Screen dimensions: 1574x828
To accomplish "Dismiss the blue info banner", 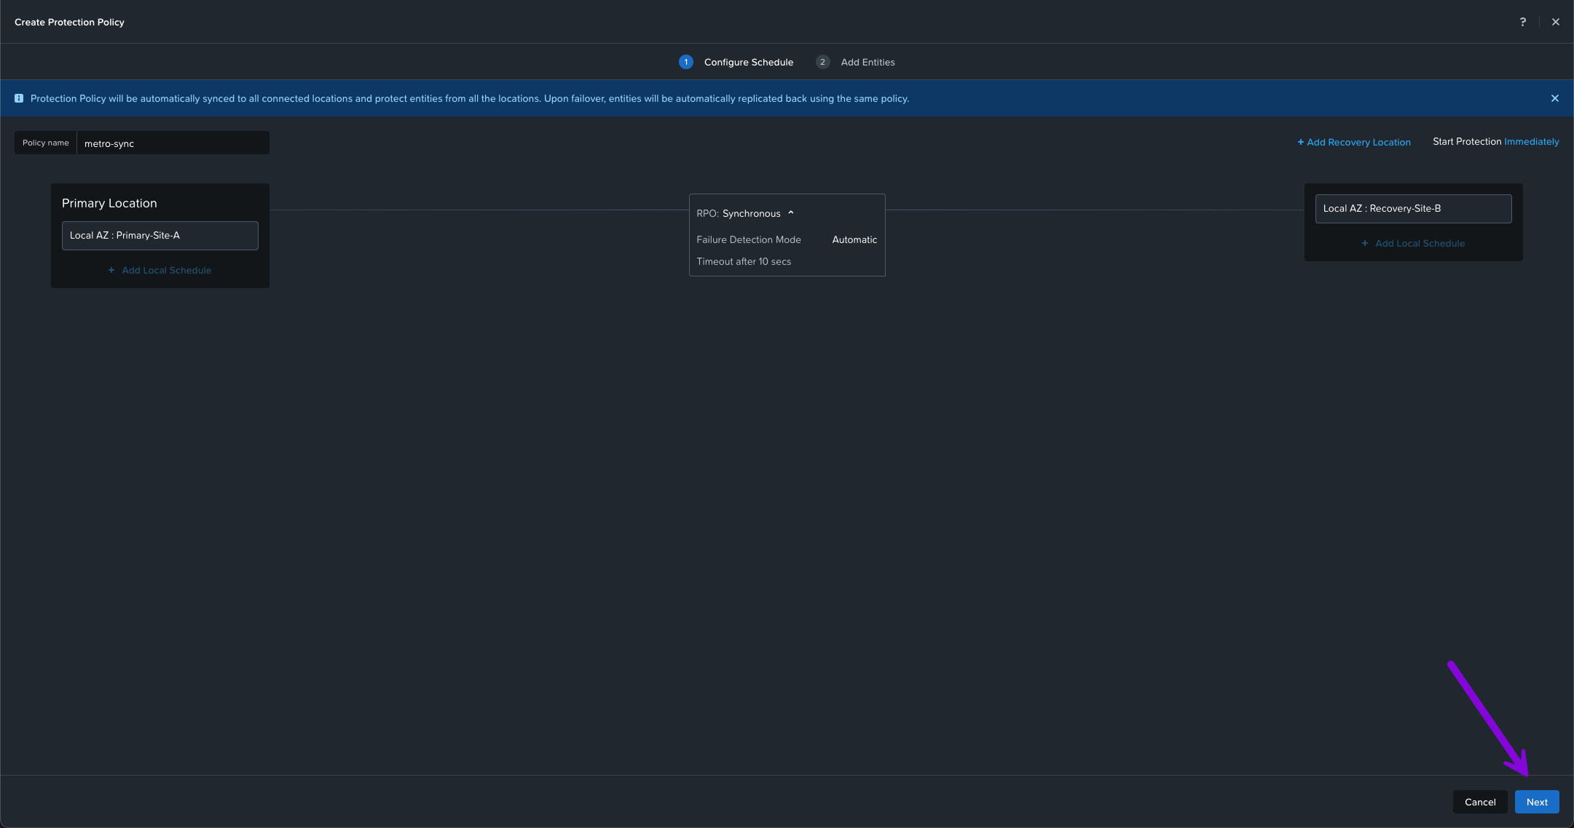I will (1554, 98).
